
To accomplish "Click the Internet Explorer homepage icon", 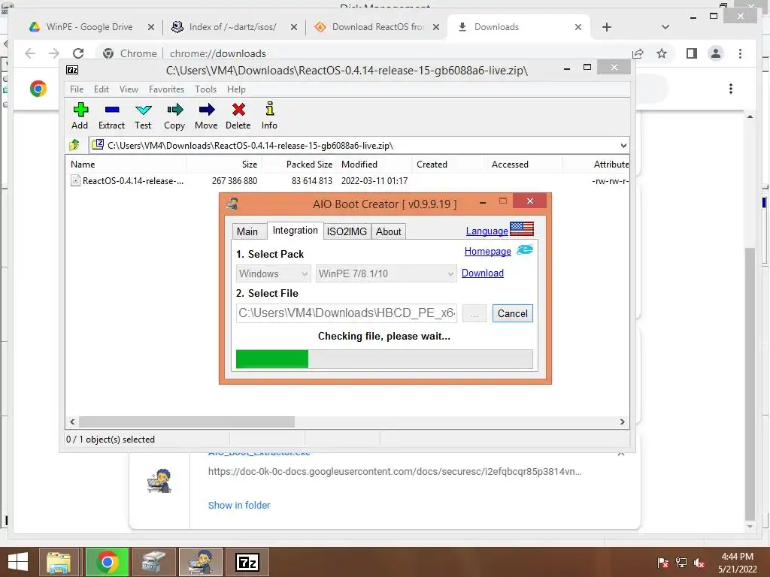I will [x=524, y=250].
